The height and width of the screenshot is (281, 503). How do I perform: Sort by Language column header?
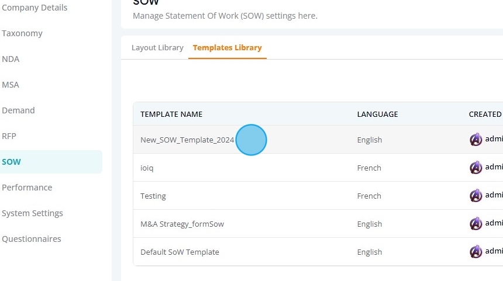377,115
